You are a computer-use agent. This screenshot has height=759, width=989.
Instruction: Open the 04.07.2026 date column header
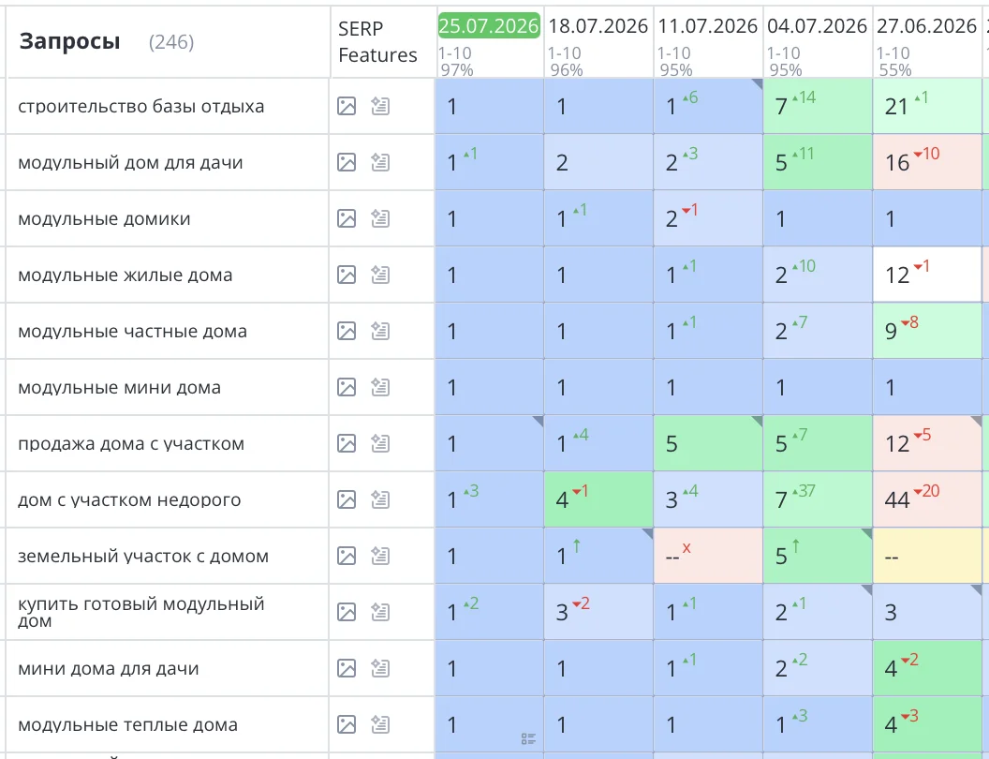click(817, 26)
